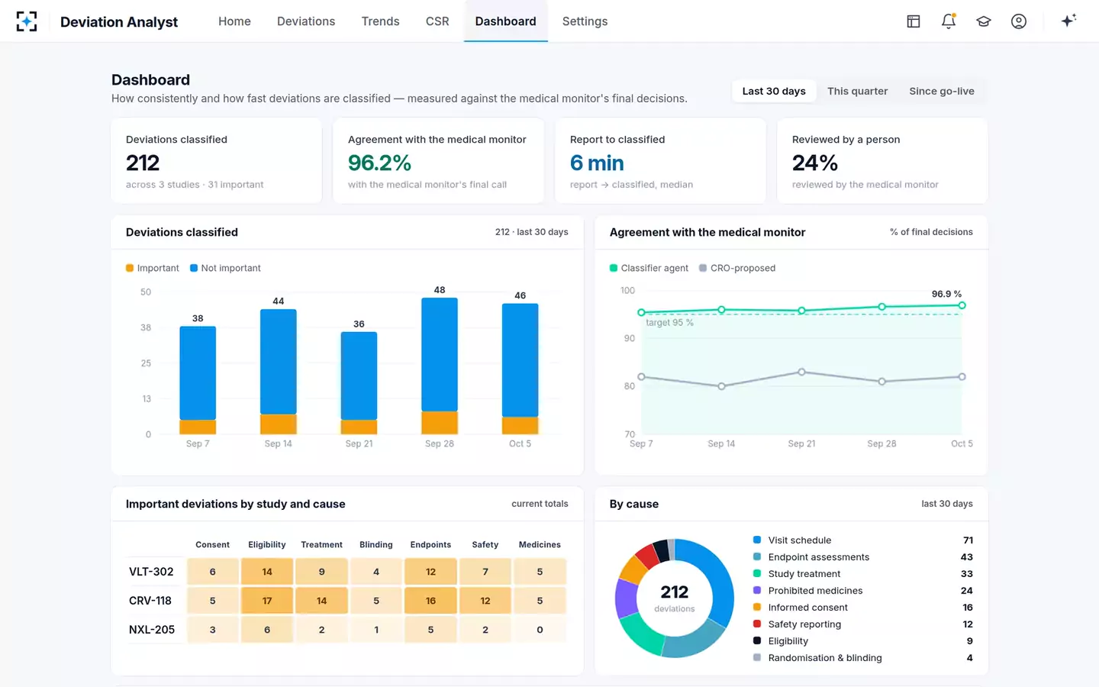Click the donut chart center 212 deviations
Image resolution: width=1099 pixels, height=687 pixels.
675,598
